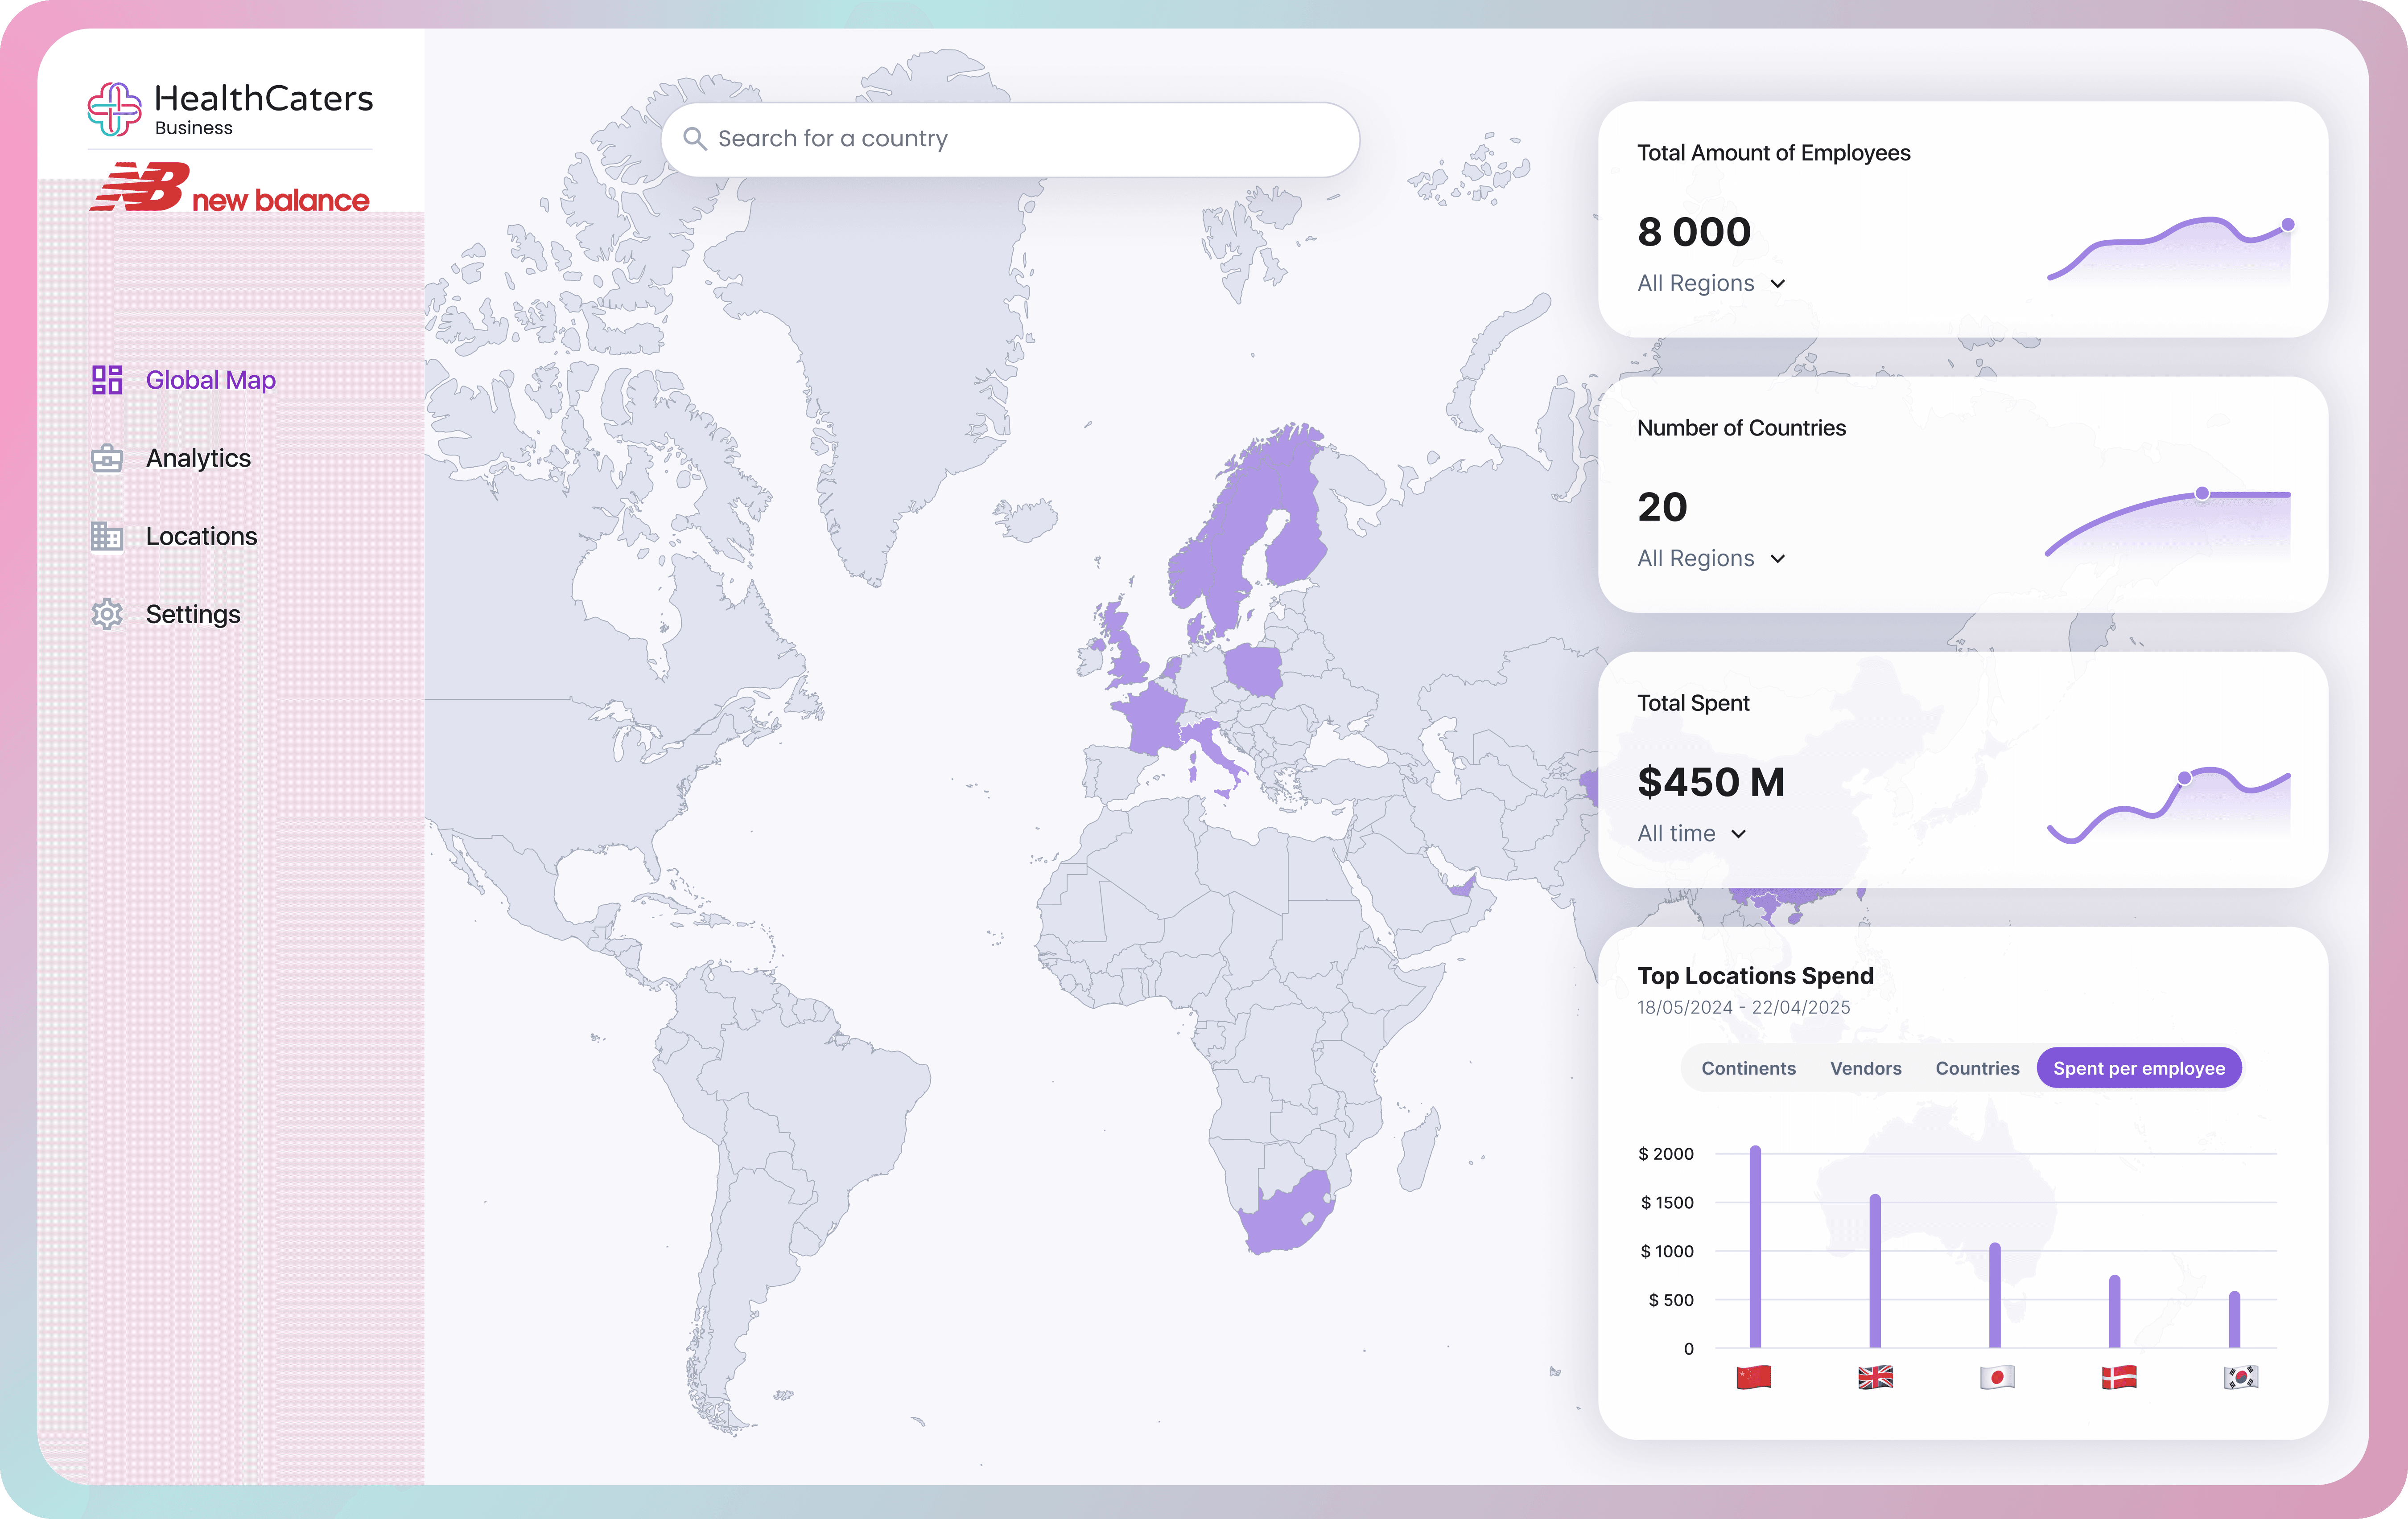Open the All time period dropdown

[x=1691, y=833]
